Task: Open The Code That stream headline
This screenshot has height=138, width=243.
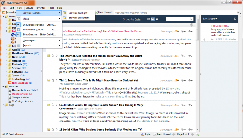Action: pyautogui.click(x=220, y=26)
